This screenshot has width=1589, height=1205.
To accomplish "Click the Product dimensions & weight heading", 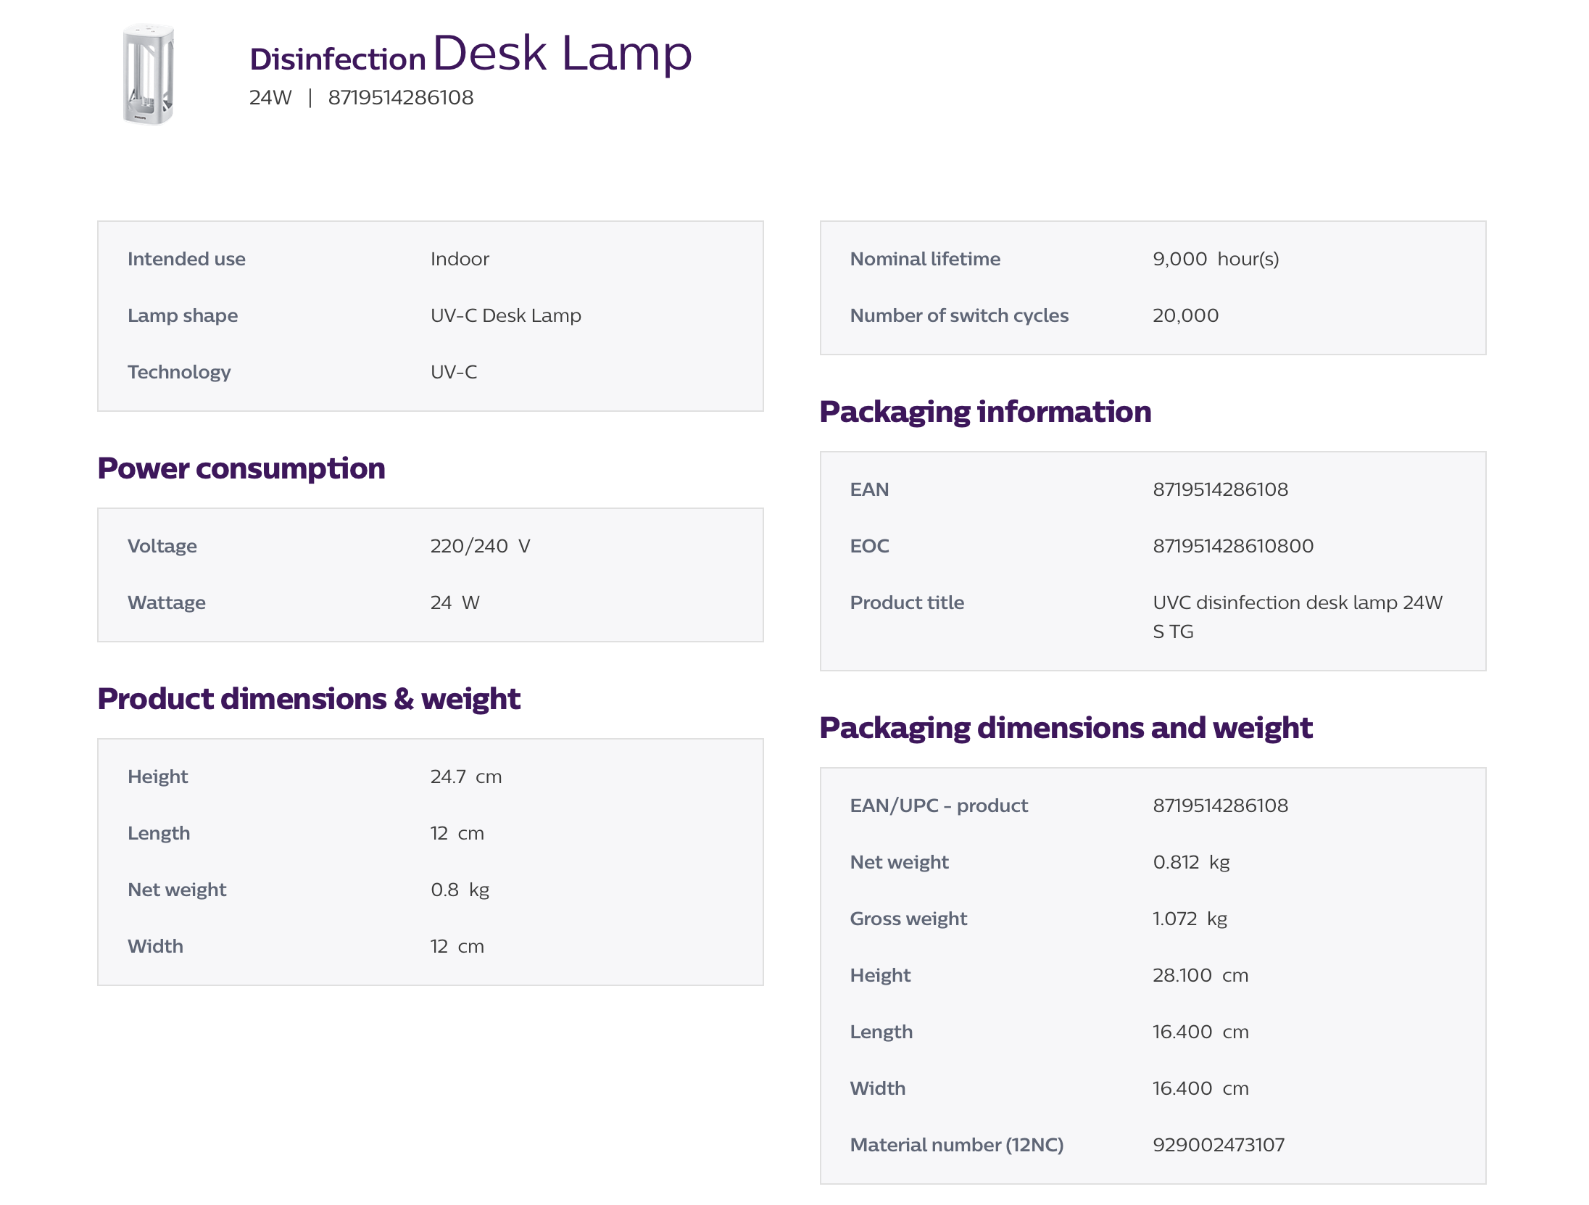I will (309, 699).
